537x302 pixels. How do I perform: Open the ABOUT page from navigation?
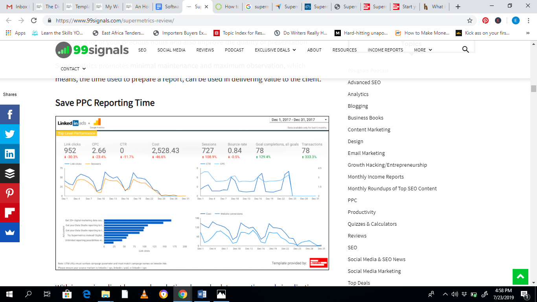(x=314, y=50)
